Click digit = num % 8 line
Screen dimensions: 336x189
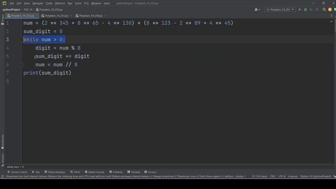pyautogui.click(x=58, y=48)
